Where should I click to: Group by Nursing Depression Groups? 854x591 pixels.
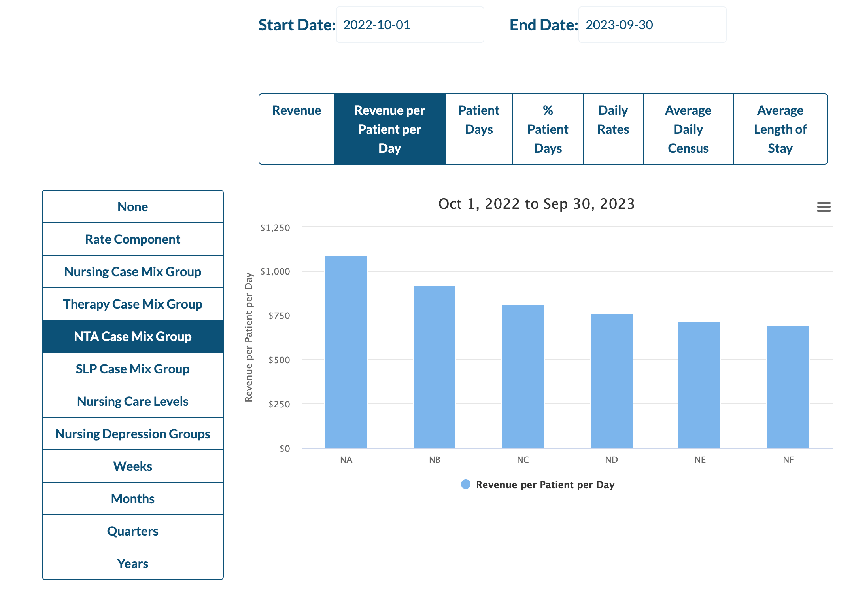tap(133, 434)
